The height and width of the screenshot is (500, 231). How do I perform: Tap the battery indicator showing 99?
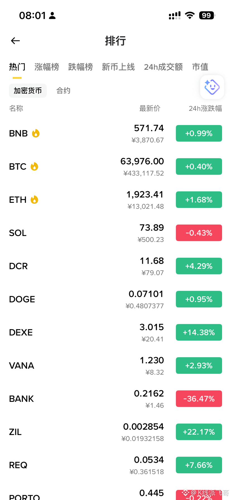click(207, 15)
